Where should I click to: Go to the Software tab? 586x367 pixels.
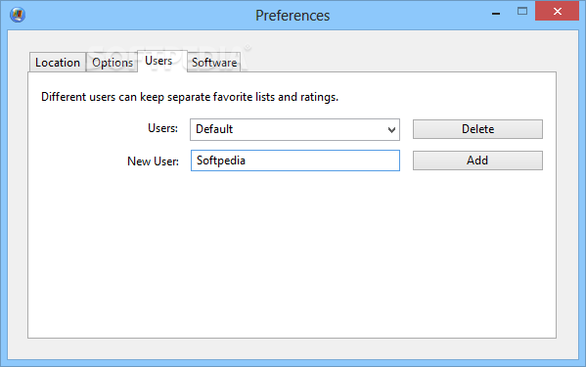(214, 62)
